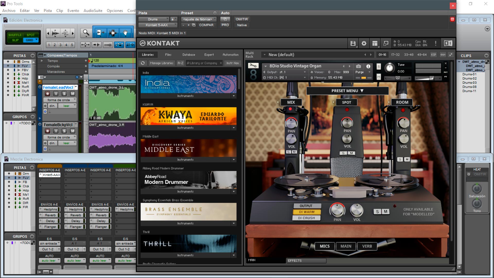494x278 pixels.
Task: Select the Zoomer magnifier tool in Pro Tools
Action: pyautogui.click(x=86, y=33)
